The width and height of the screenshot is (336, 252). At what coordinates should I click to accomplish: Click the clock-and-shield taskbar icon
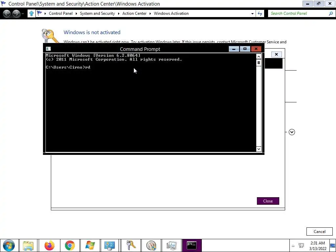point(151,245)
